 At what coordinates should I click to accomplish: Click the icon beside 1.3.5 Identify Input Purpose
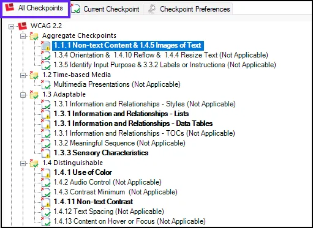46,65
